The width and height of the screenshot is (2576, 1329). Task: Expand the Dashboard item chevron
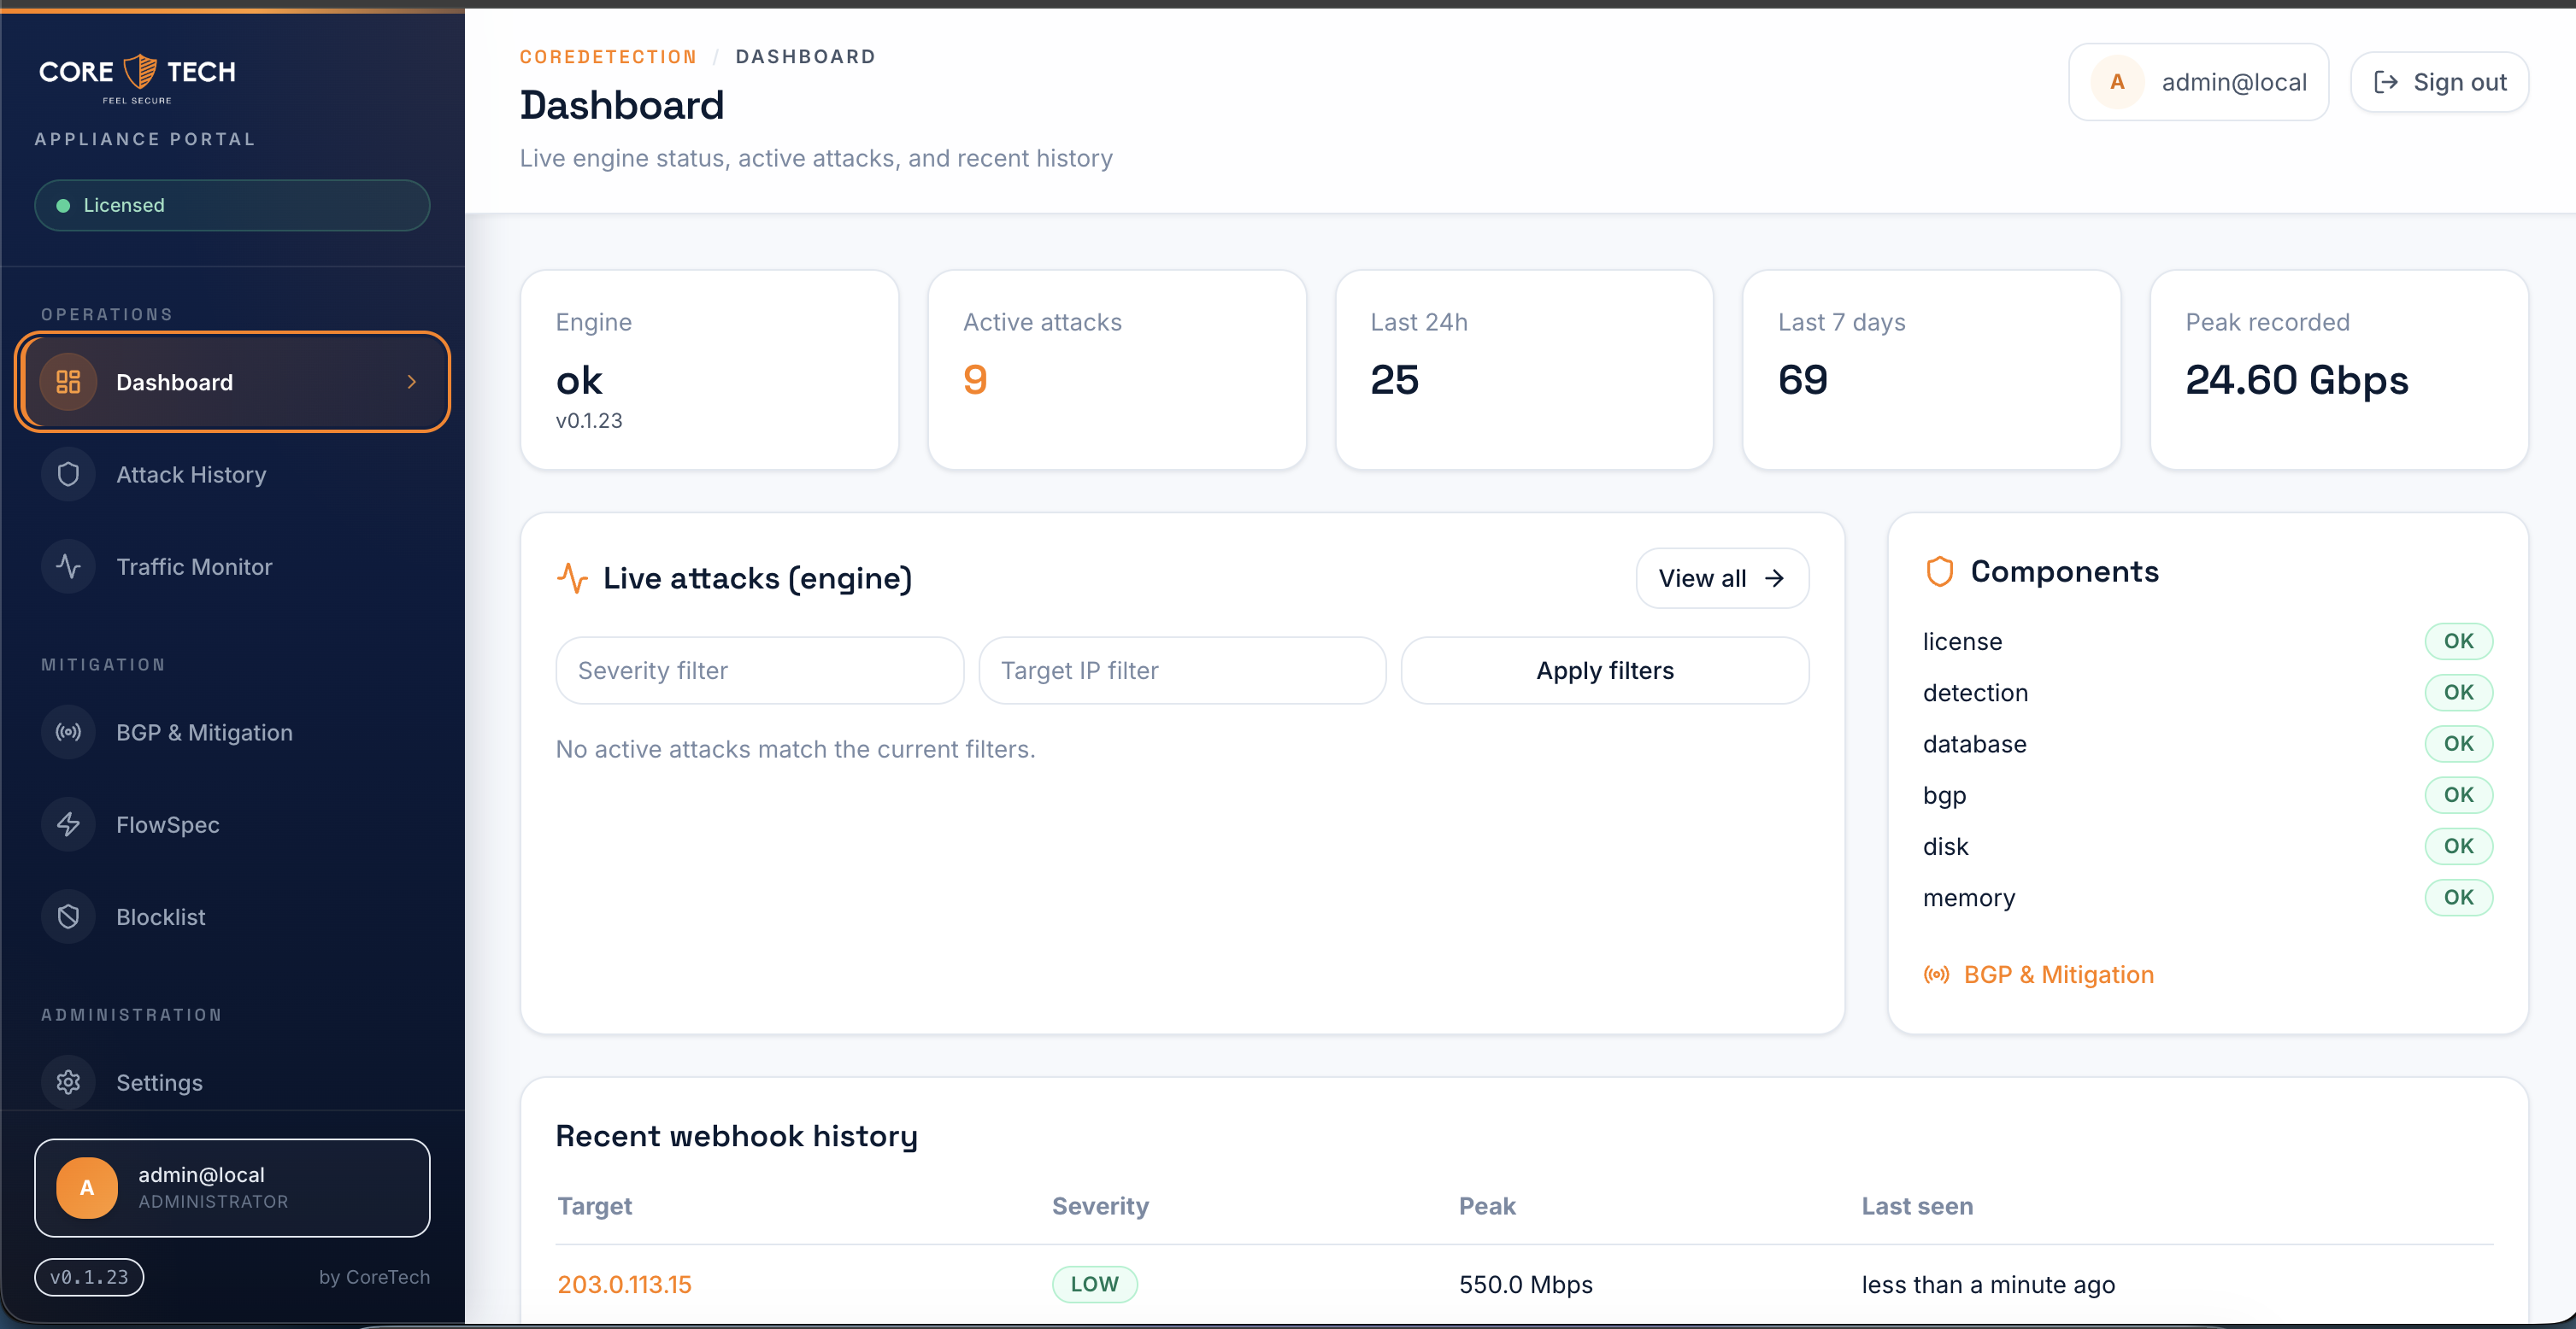[x=411, y=382]
